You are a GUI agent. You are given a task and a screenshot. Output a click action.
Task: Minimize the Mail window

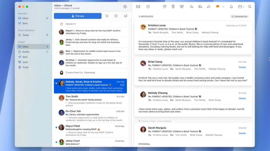pos(23,7)
